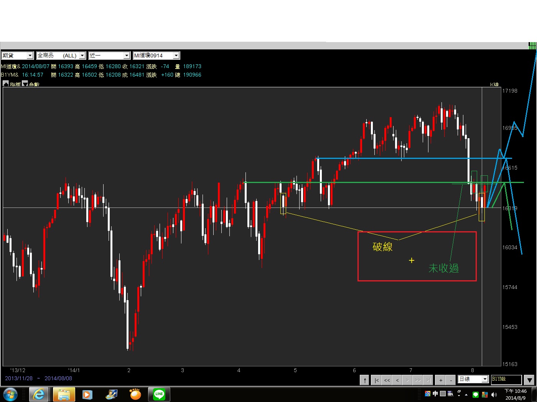Screen dimensions: 537x402
Task: Open the 全商品 (ALL) product dropdown
Action: pos(61,56)
